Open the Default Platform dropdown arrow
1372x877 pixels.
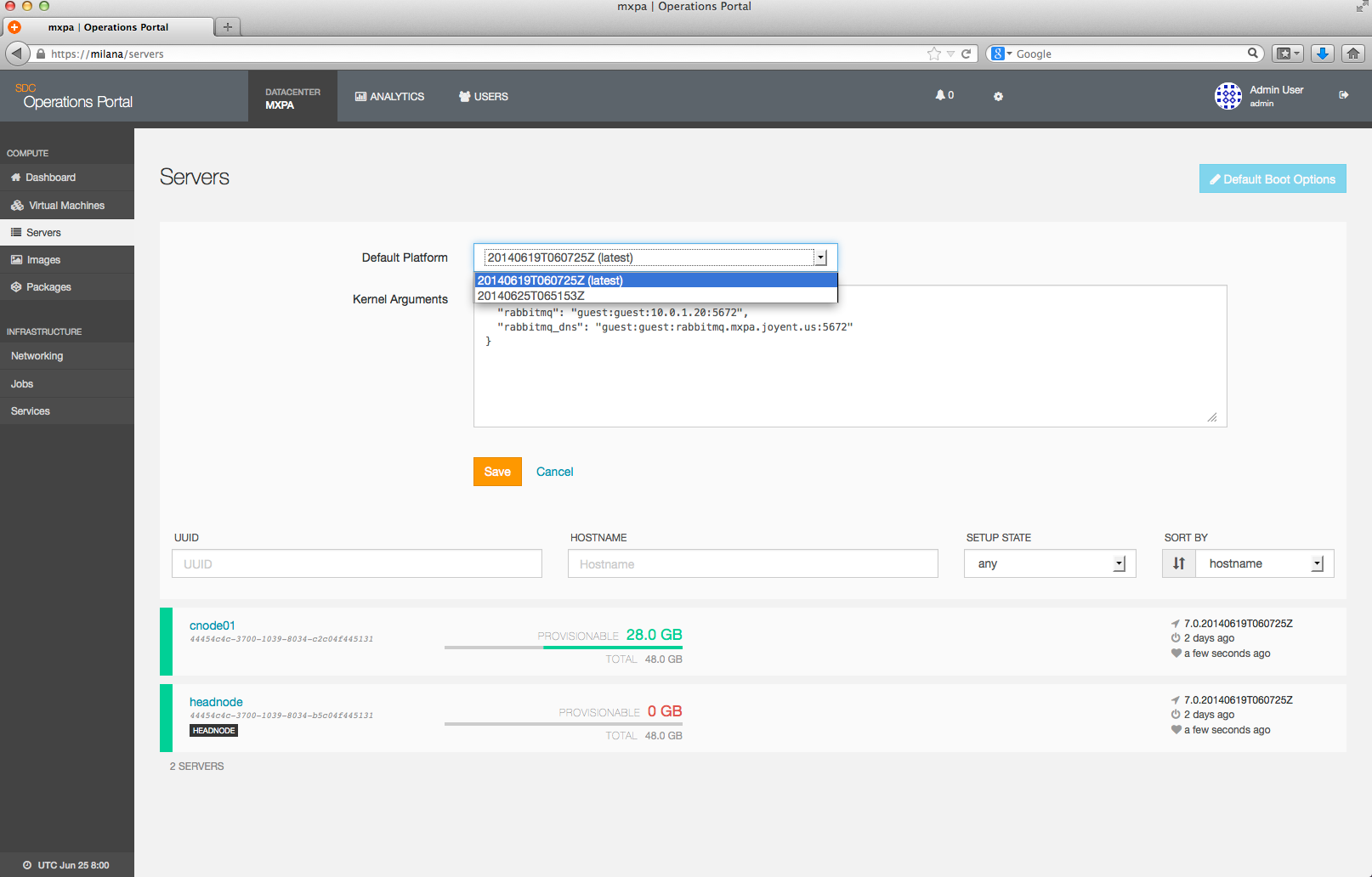[x=820, y=257]
